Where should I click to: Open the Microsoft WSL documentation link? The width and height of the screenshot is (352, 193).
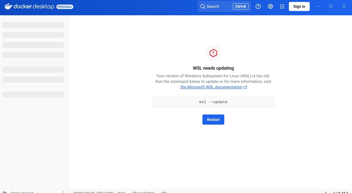point(211,87)
